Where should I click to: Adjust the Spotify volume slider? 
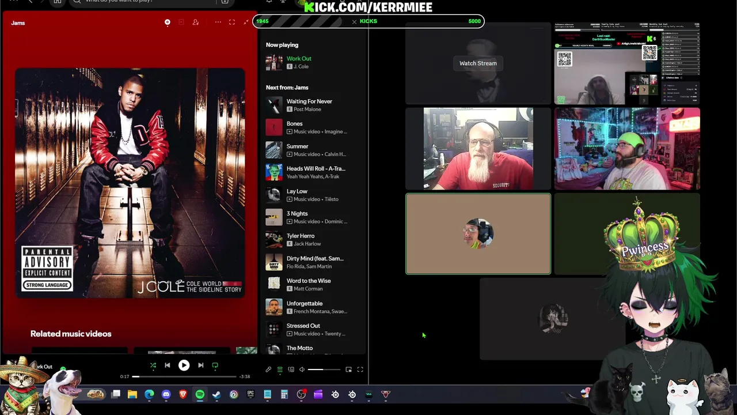[x=324, y=369]
